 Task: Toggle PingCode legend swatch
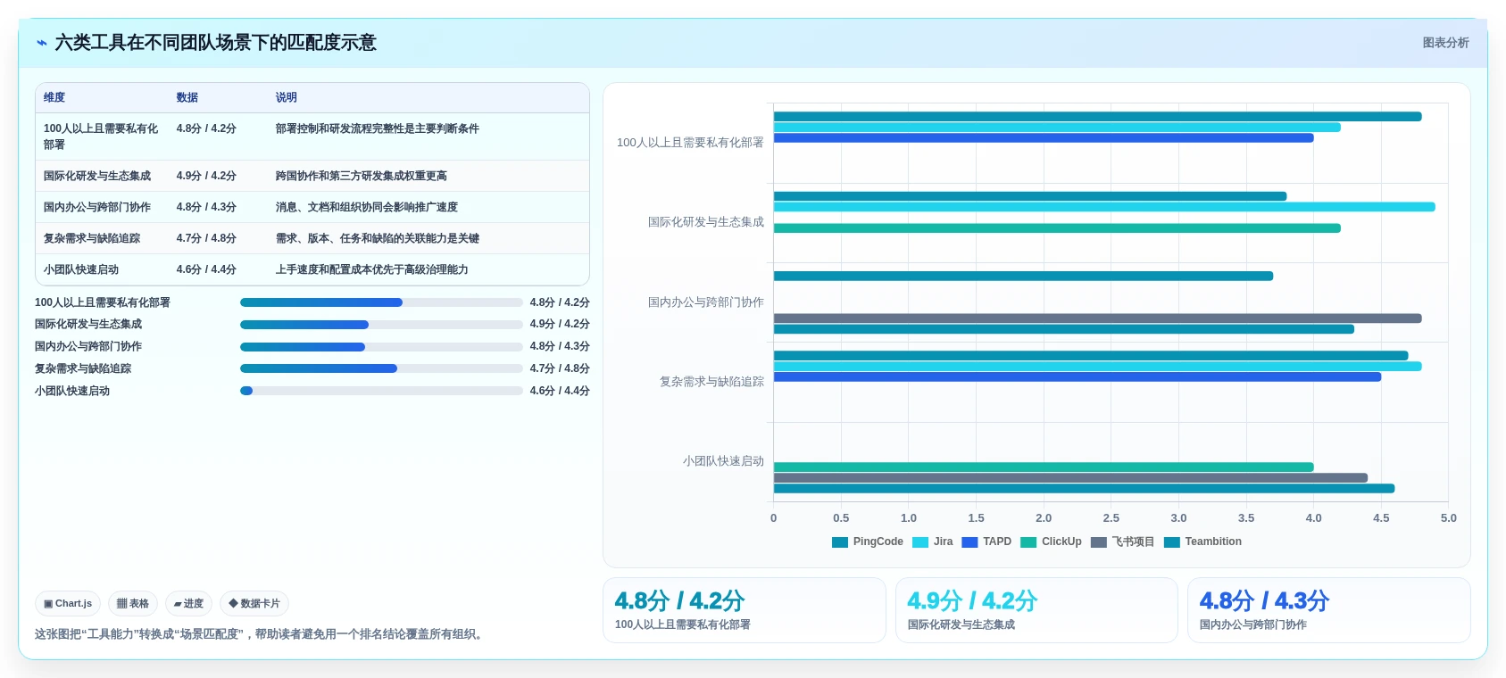840,542
